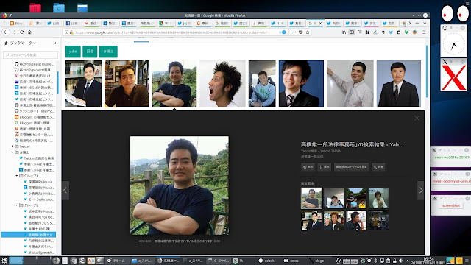Click the bookmarks sidebar scrollbar
The image size is (471, 265).
pyautogui.click(x=57, y=82)
